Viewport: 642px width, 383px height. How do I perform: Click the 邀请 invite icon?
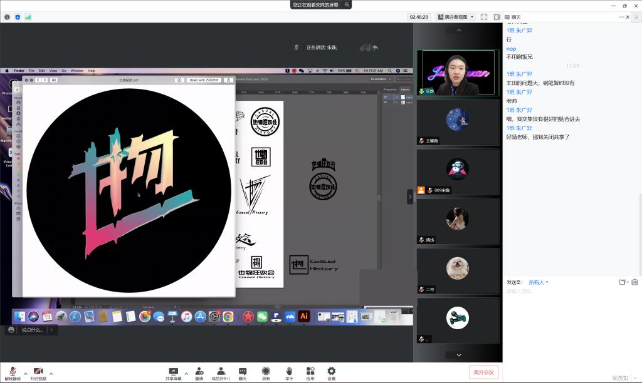click(199, 372)
